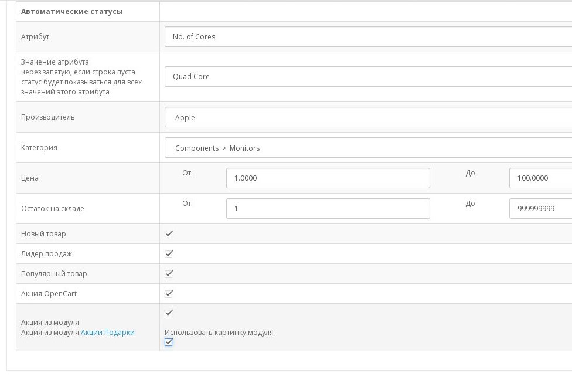
Task: Toggle the Лидер продаж checkbox
Action: tap(169, 254)
